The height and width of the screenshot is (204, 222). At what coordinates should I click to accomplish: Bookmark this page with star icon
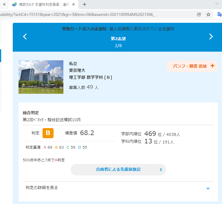pyautogui.click(x=208, y=14)
